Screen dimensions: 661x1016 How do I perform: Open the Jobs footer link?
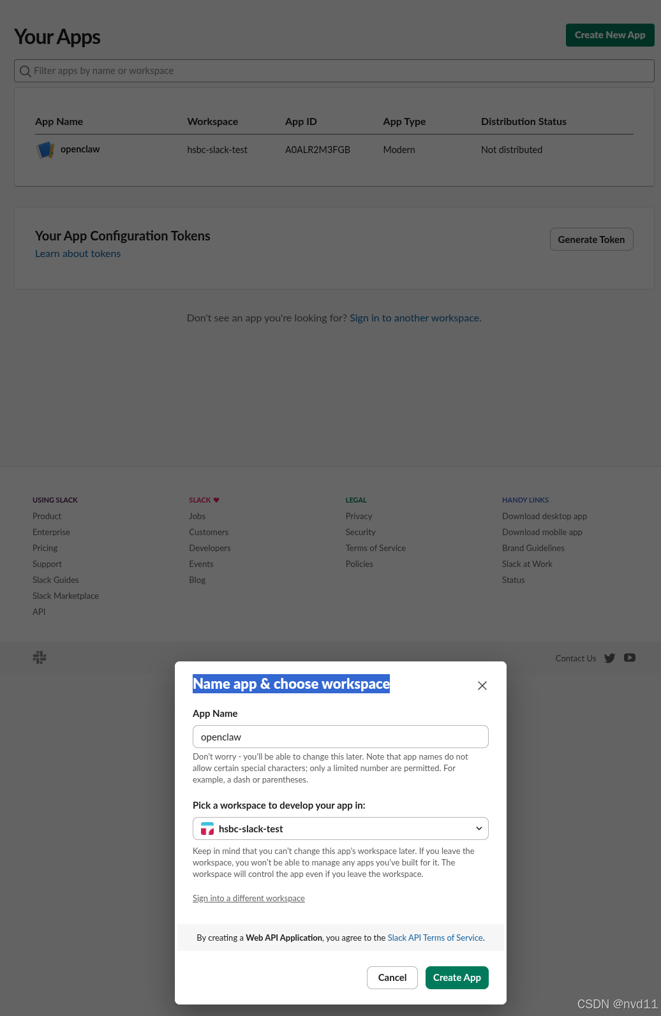(197, 516)
